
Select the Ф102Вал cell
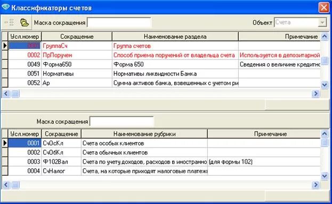point(61,162)
